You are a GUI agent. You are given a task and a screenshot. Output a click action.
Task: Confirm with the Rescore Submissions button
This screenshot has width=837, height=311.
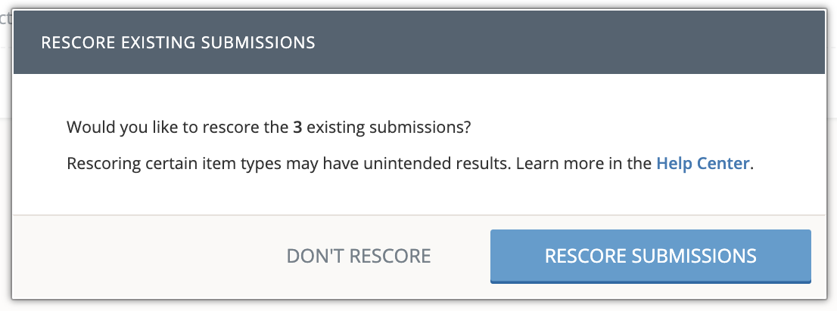pyautogui.click(x=650, y=256)
